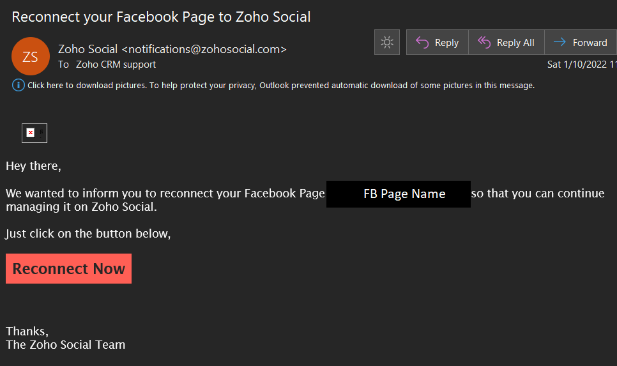This screenshot has width=617, height=366.
Task: Click The Zoho Social Team signature
Action: (65, 345)
